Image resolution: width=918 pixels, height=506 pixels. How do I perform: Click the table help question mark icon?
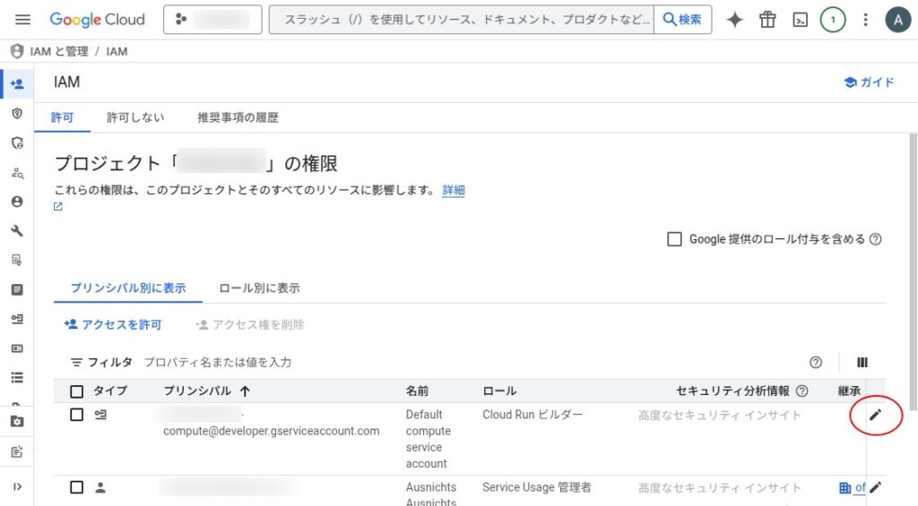coord(816,363)
